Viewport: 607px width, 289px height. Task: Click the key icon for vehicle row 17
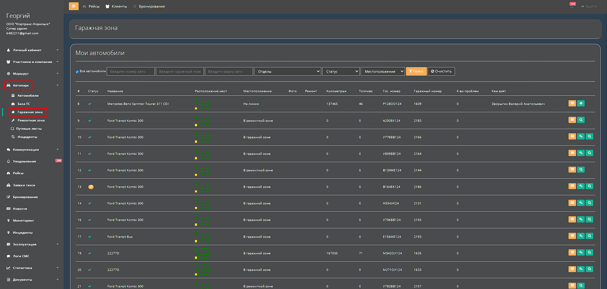(581, 236)
